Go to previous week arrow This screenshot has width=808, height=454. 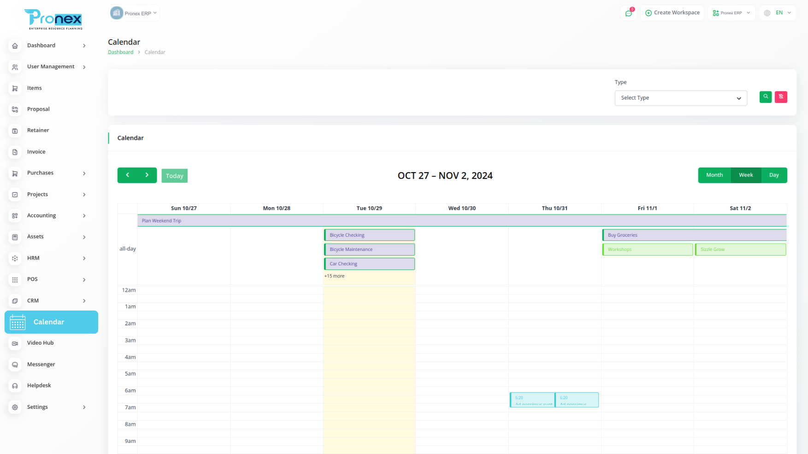(128, 175)
